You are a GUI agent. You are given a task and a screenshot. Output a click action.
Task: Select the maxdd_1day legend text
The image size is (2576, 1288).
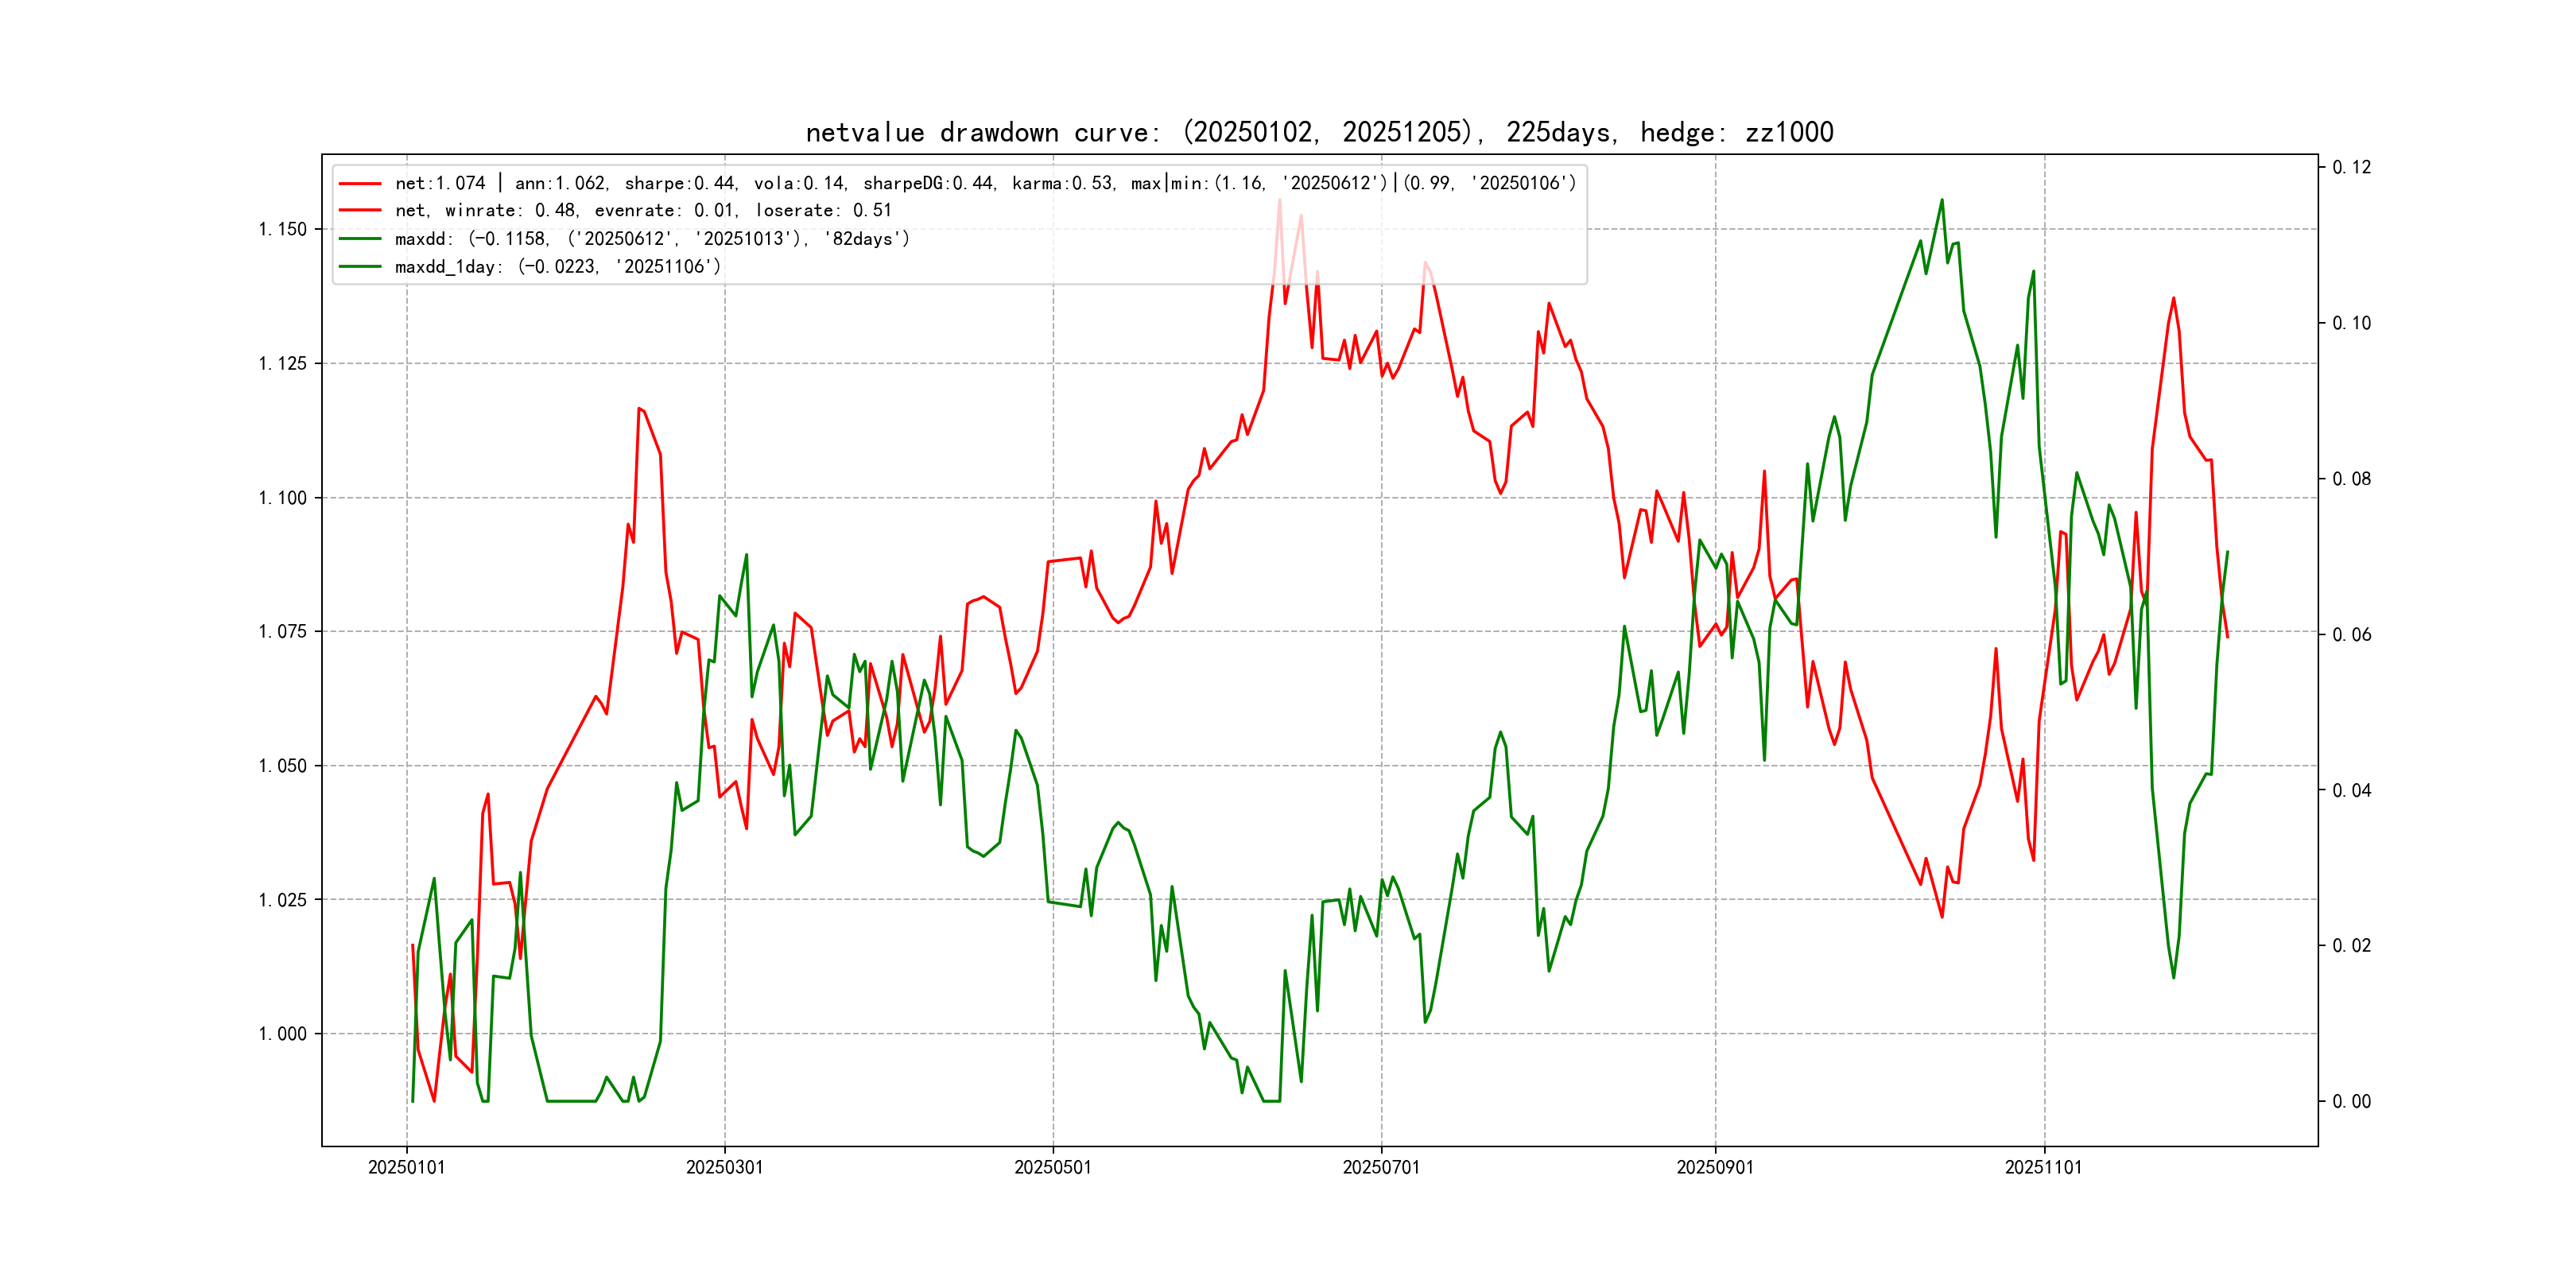[557, 267]
